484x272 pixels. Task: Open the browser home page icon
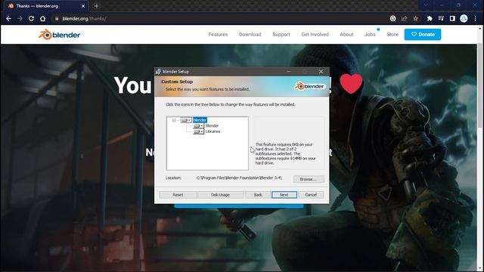(x=42, y=18)
